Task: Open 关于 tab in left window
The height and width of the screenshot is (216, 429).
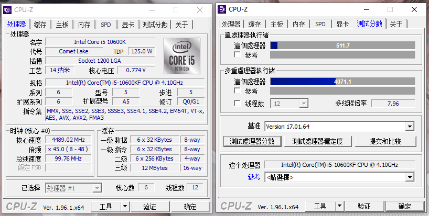Action: pos(181,25)
